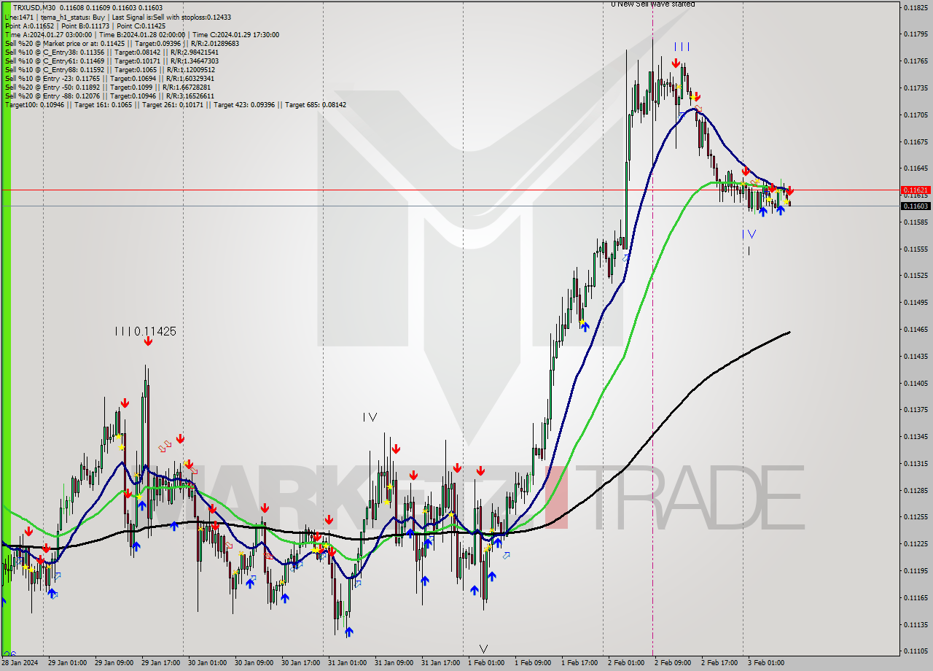Click the 'I I I 0.11425' wave label
The image size is (933, 671).
(x=145, y=331)
